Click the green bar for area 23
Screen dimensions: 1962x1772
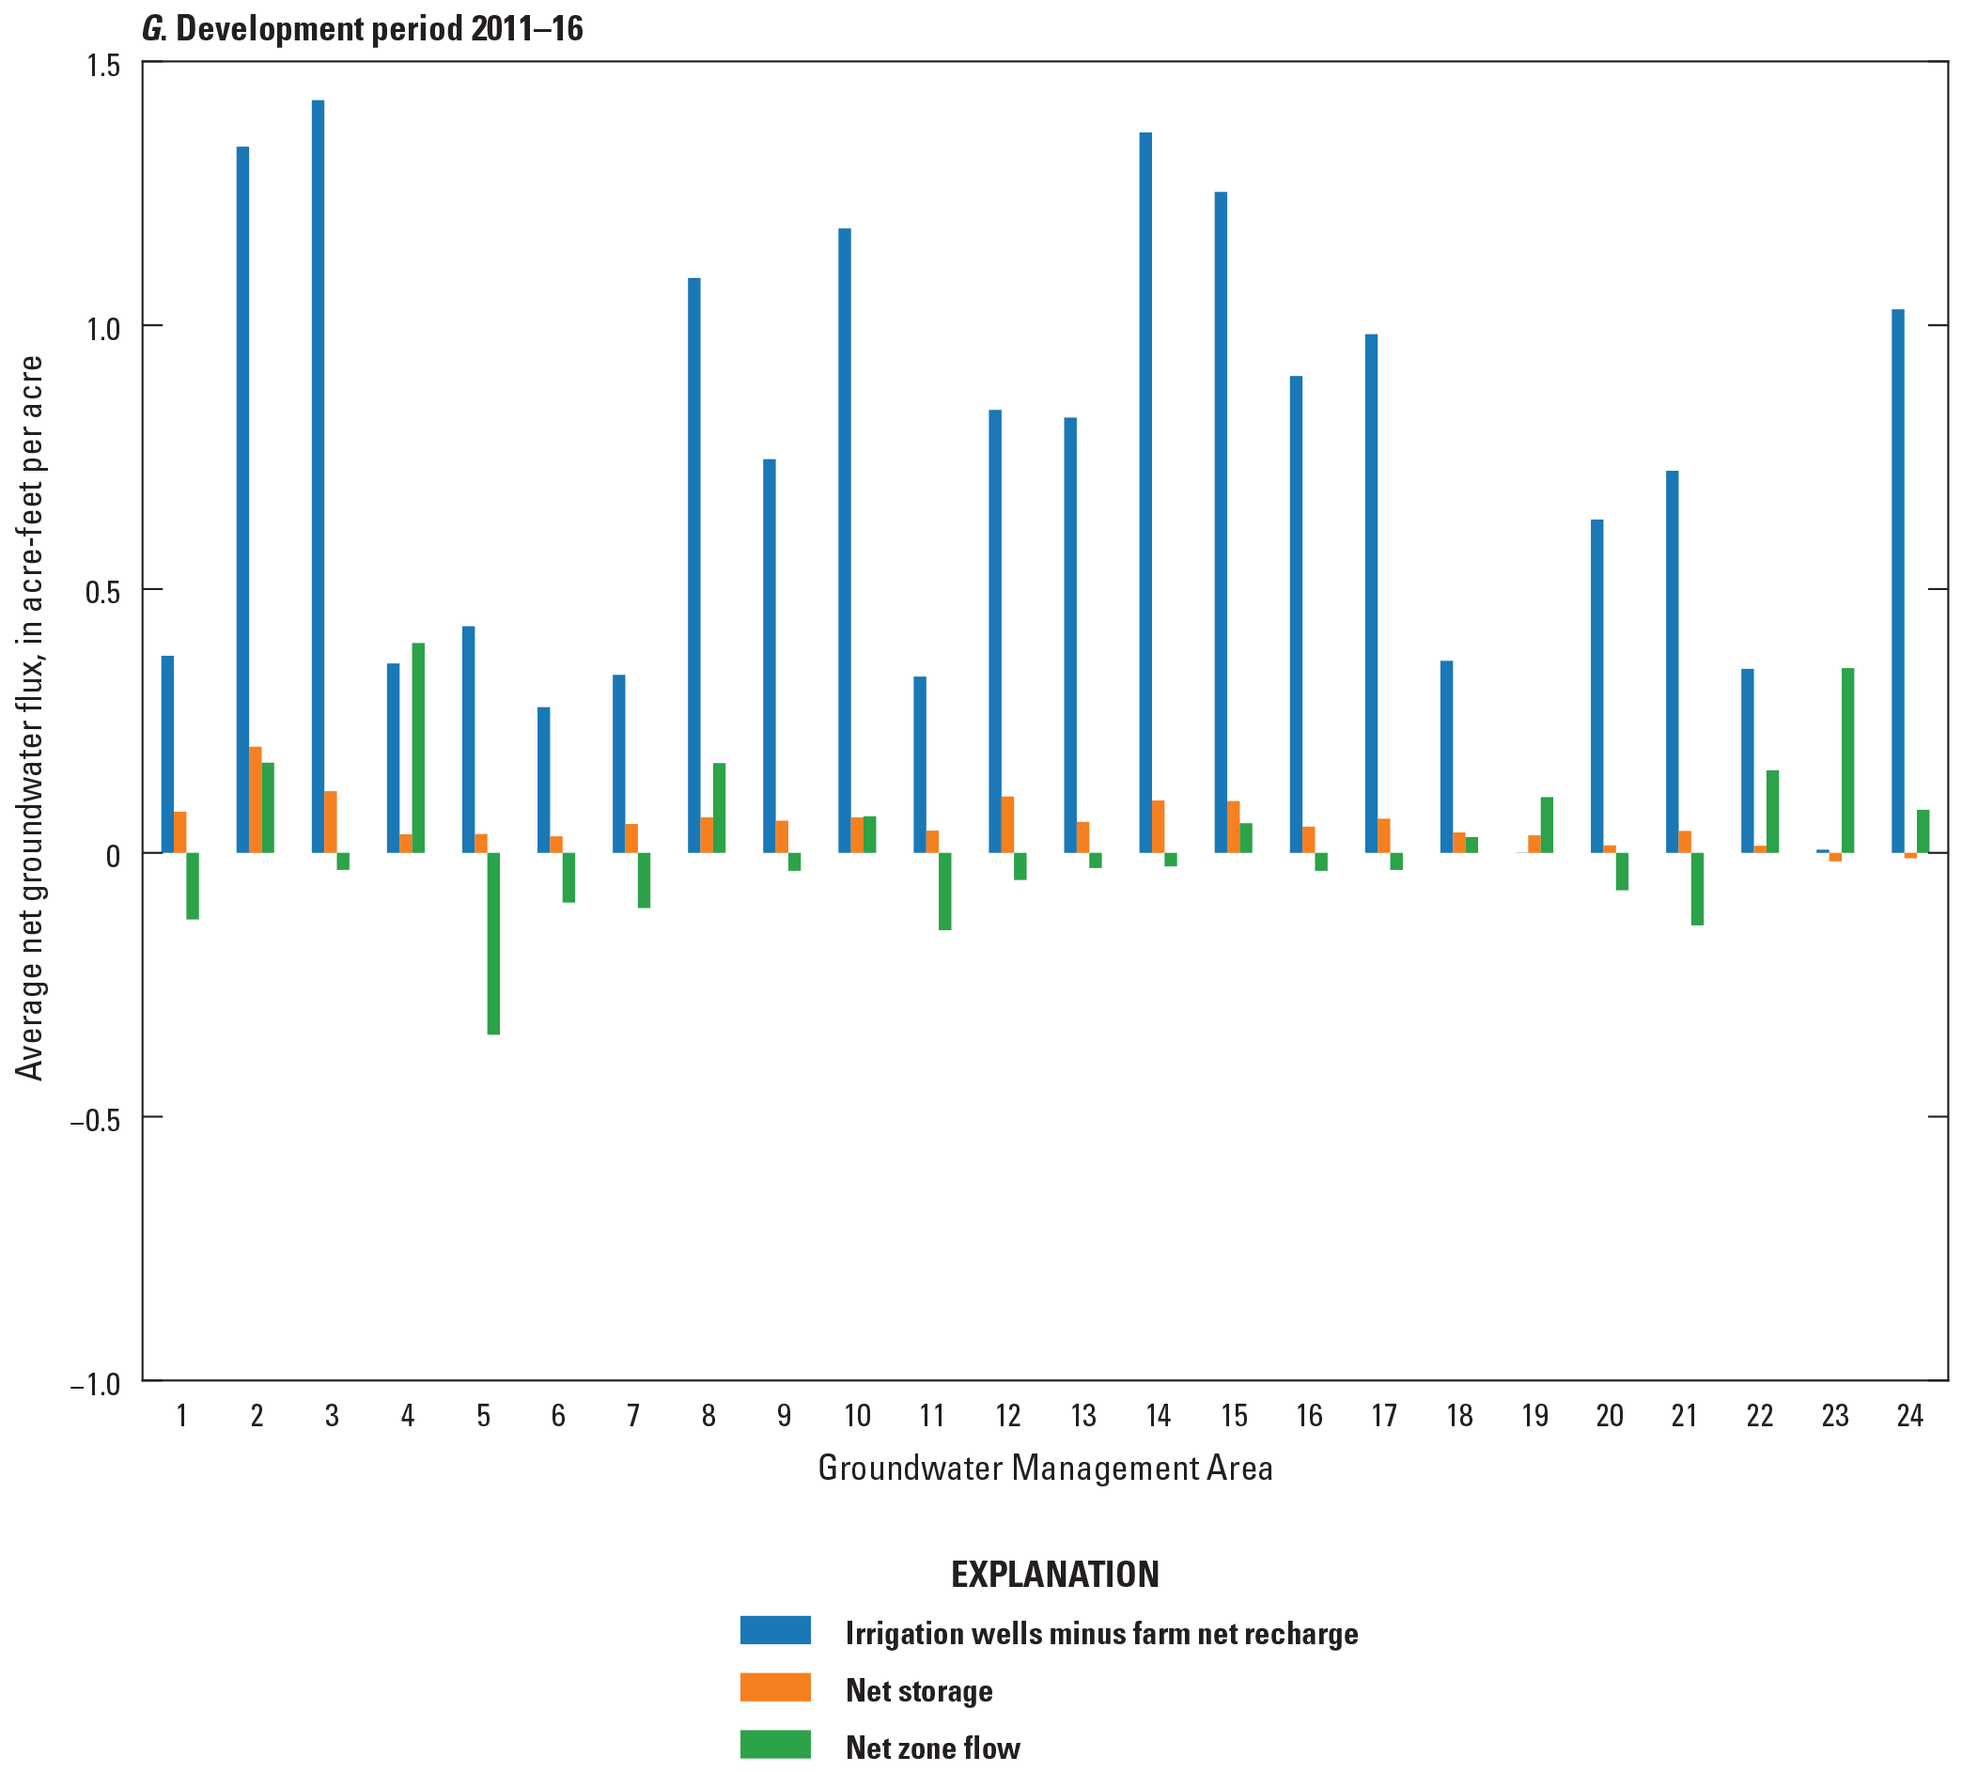click(x=1847, y=760)
